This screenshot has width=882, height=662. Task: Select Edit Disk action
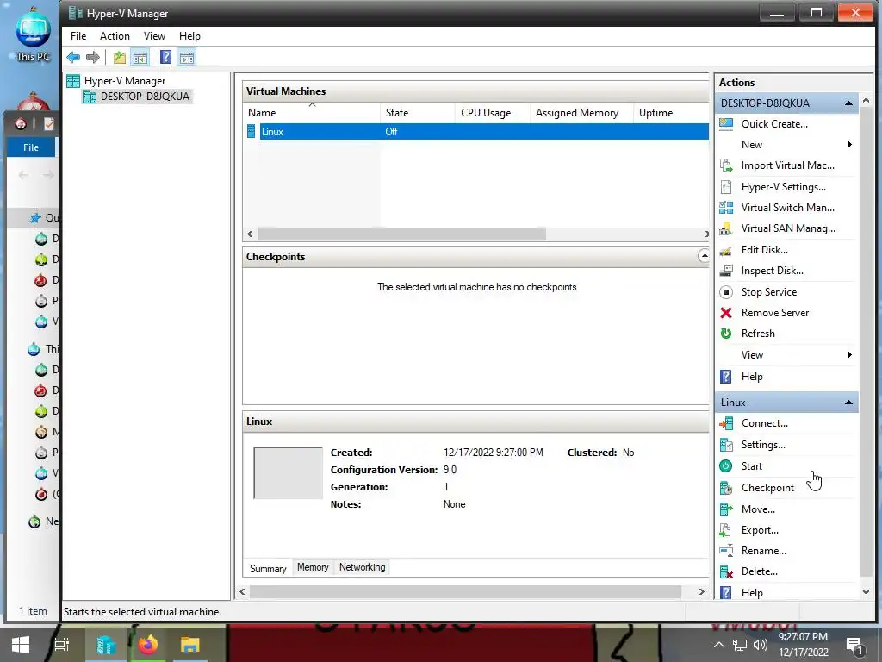[x=765, y=250]
